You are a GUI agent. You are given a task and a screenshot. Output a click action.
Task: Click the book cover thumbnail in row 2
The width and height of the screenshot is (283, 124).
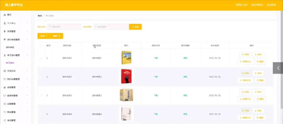coord(126,76)
